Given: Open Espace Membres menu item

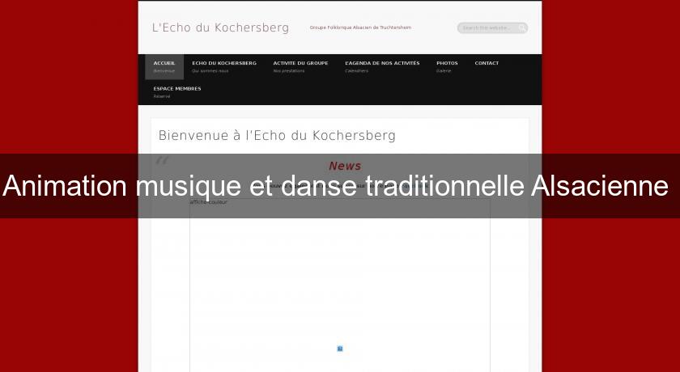Looking at the screenshot, I should click(x=177, y=92).
